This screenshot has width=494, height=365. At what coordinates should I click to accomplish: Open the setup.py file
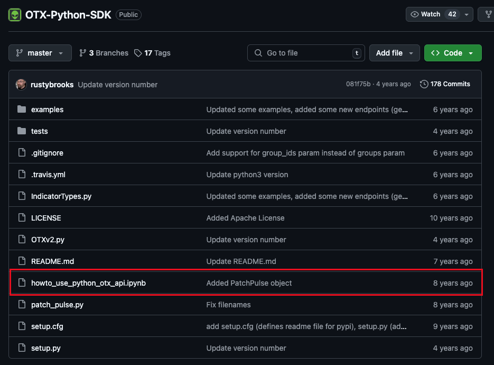pos(45,348)
